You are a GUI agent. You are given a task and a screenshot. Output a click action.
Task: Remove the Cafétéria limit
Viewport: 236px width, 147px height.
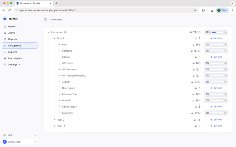coord(225,51)
